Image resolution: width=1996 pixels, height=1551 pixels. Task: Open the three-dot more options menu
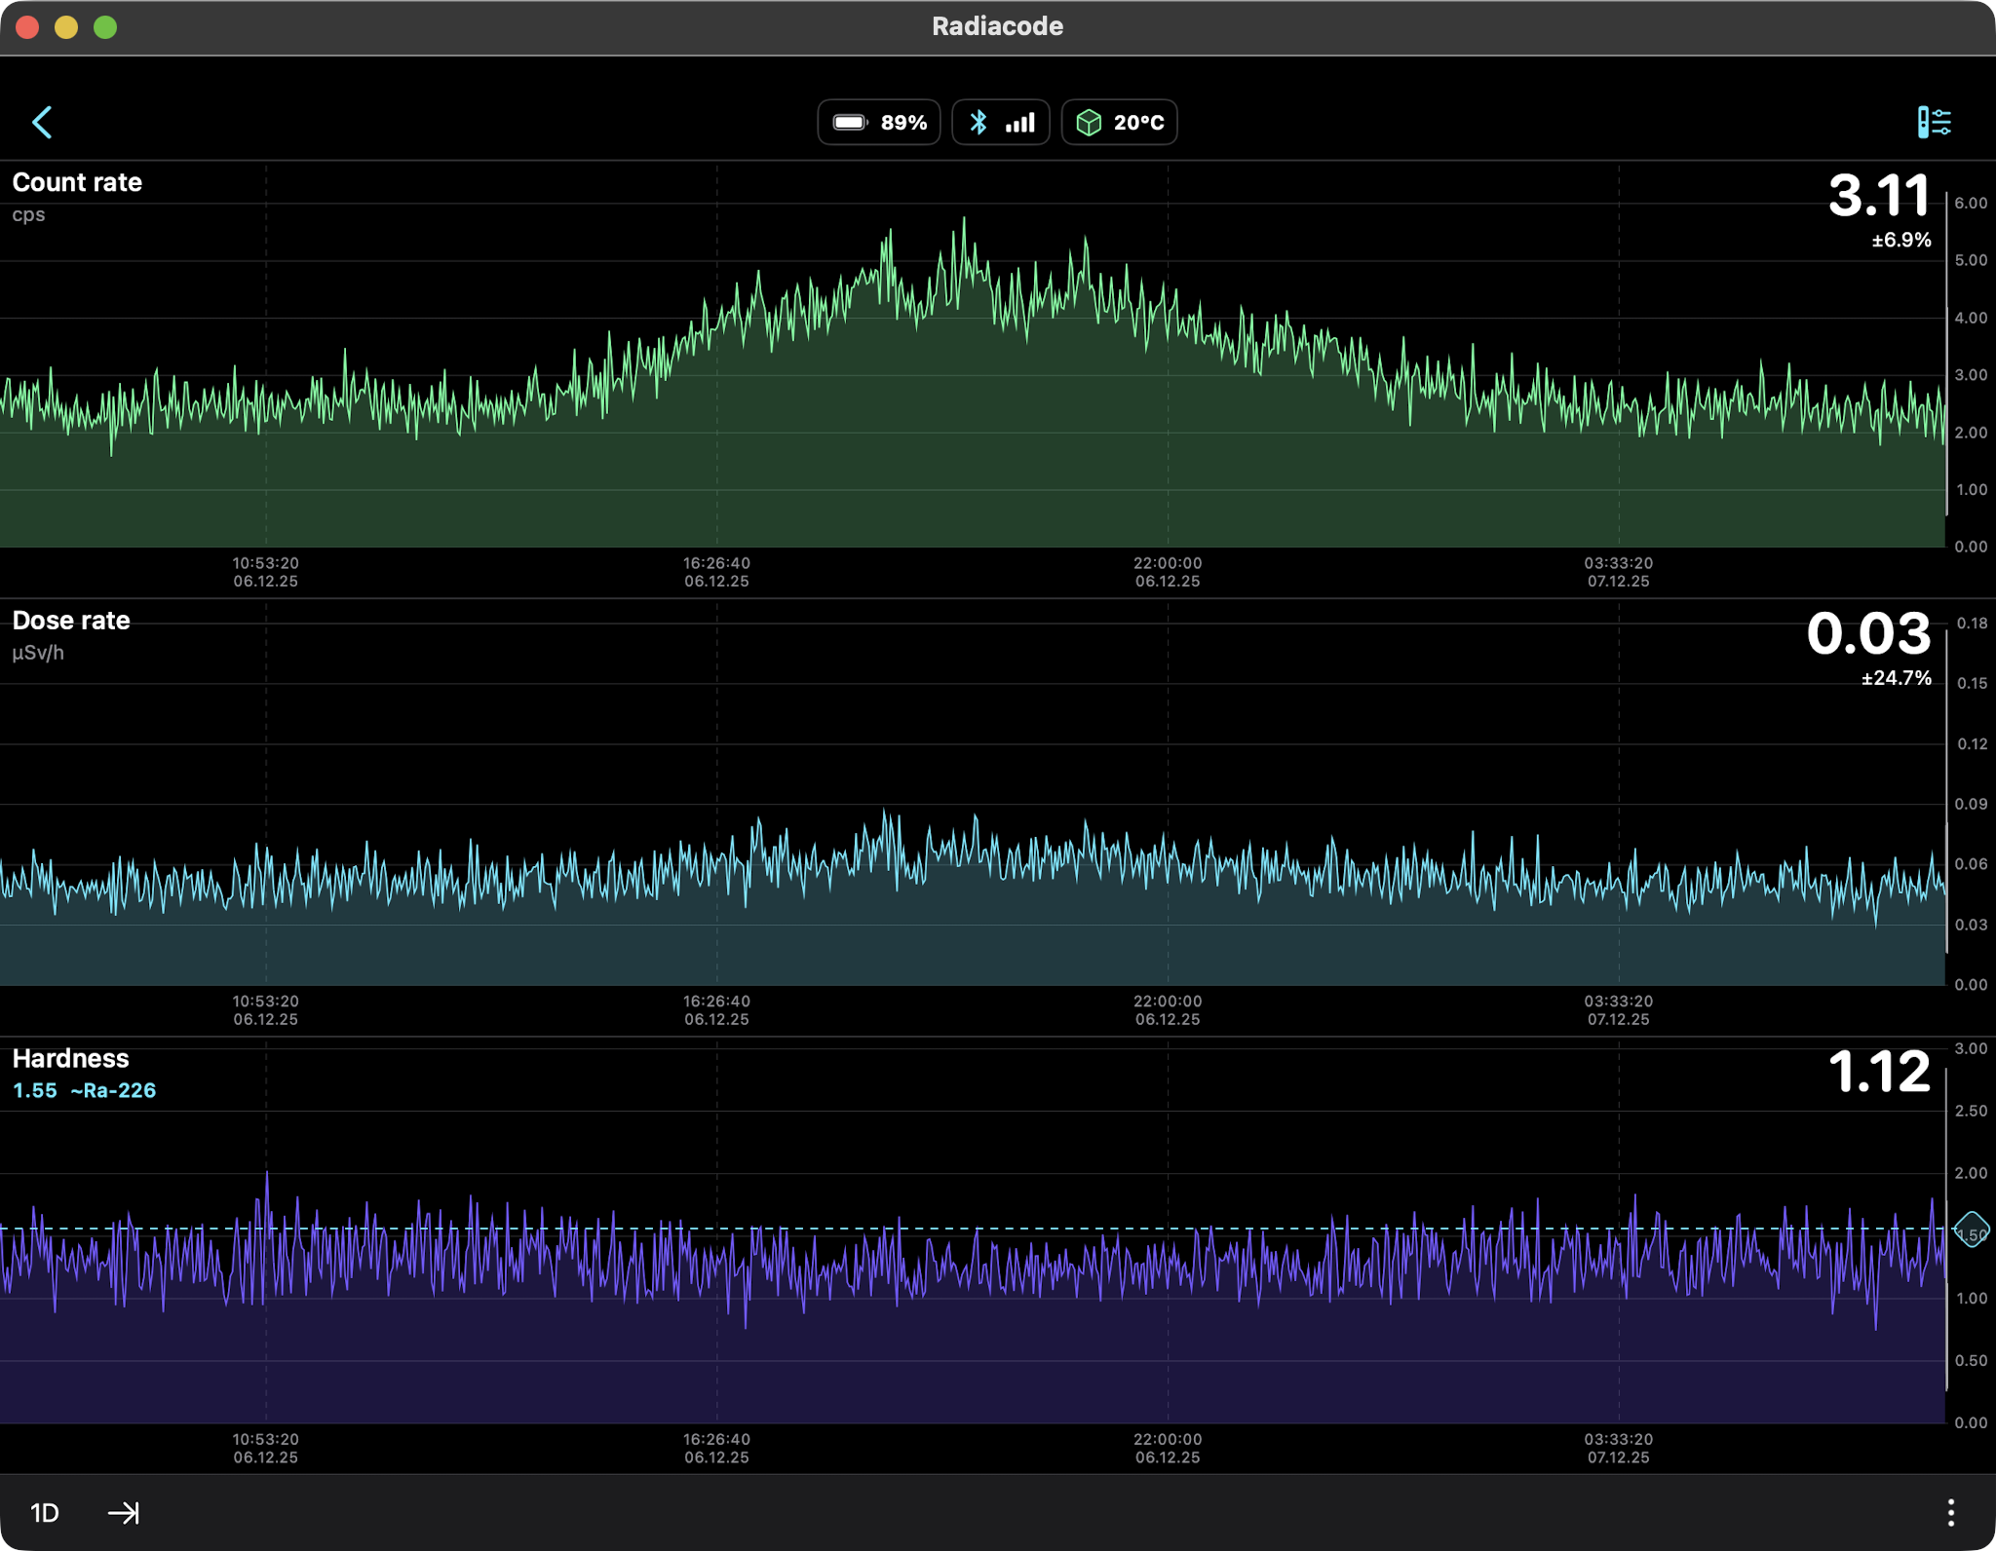pos(1950,1513)
